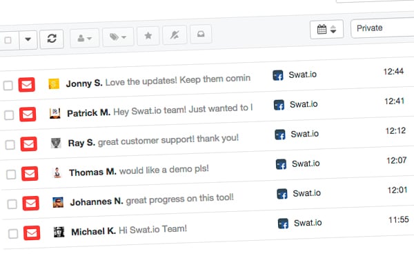Check the box for Jonny S. message
414x276 pixels.
coord(8,86)
